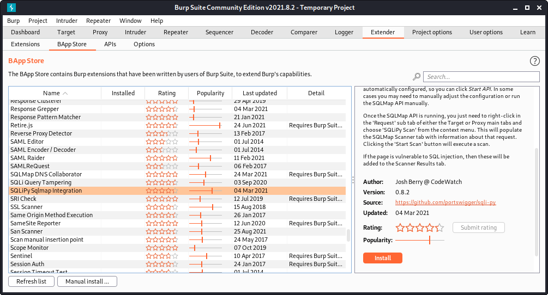Click the Detail column header

316,93
